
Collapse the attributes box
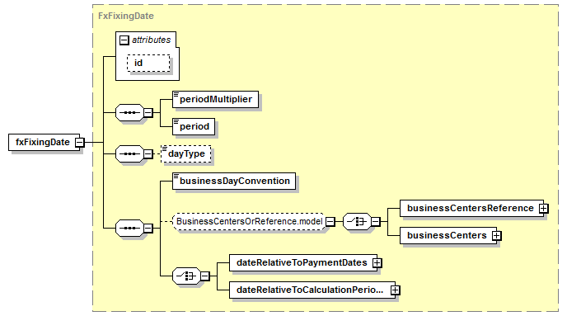click(124, 40)
